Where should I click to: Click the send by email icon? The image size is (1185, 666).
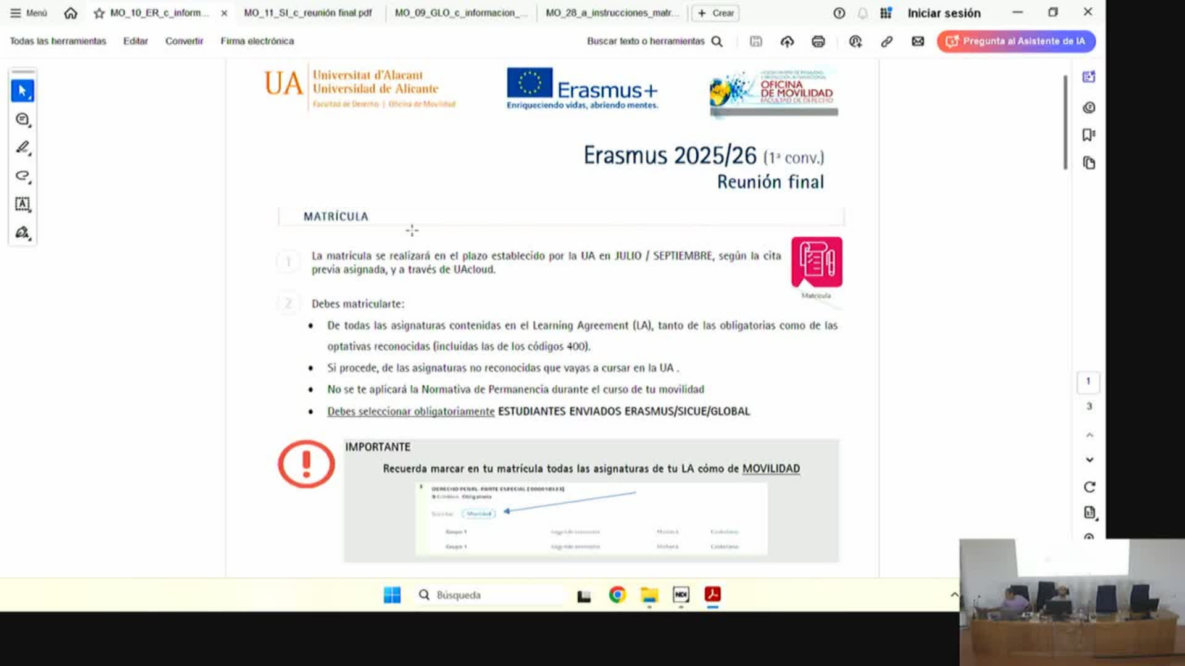[x=918, y=41]
